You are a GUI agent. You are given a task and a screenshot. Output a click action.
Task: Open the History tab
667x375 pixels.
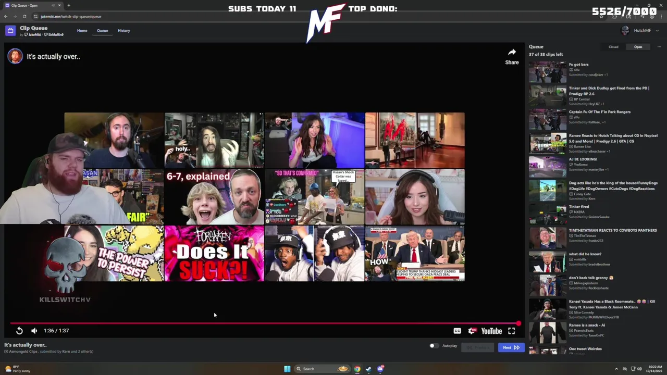(x=123, y=31)
